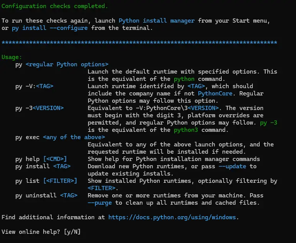296x243 pixels.
Task: Click 'py help [<CMD>]' usage entry
Action: coord(41,159)
